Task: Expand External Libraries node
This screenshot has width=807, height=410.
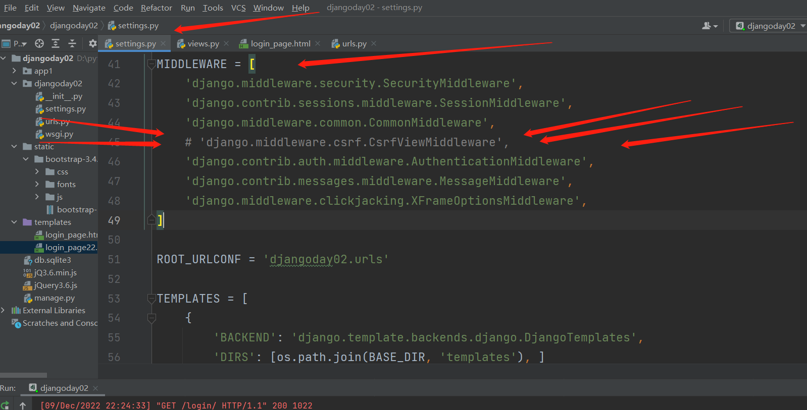Action: click(4, 310)
